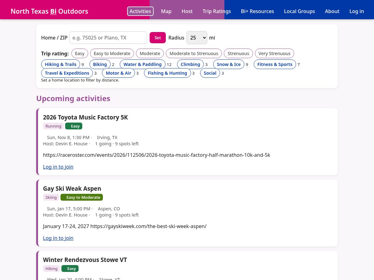Click Gay Ski Weak Aspen title
This screenshot has height=280, width=374.
point(72,189)
